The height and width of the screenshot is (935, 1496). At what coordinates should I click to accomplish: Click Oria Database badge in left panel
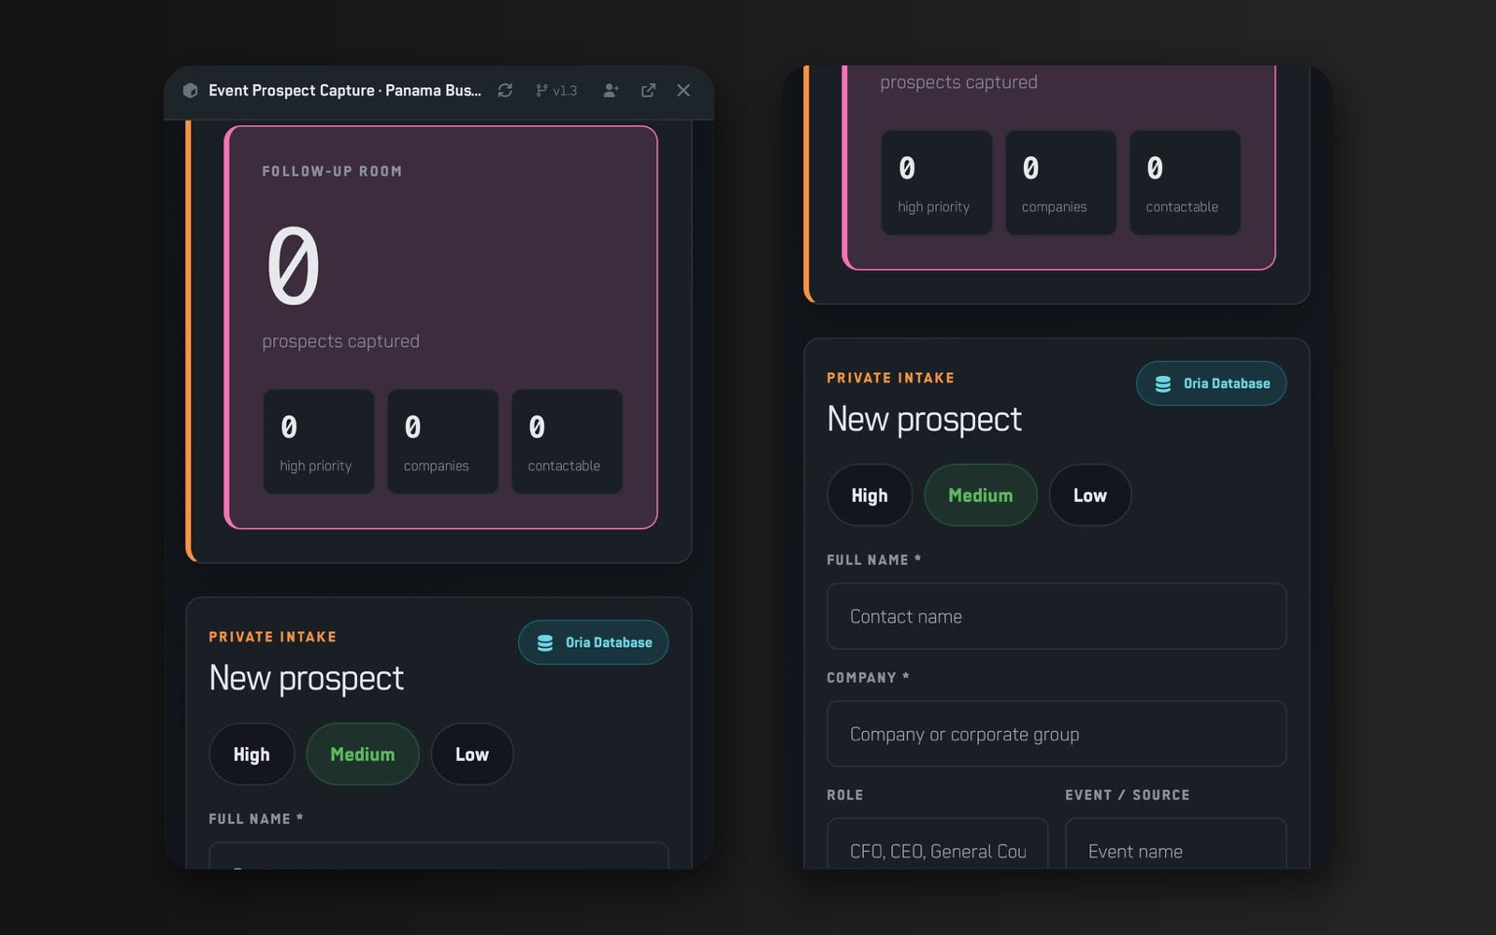coord(594,642)
